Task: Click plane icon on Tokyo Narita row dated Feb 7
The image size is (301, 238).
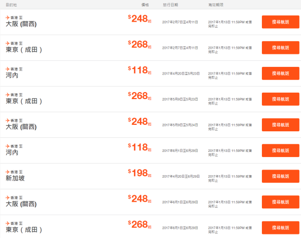Action: [8, 43]
